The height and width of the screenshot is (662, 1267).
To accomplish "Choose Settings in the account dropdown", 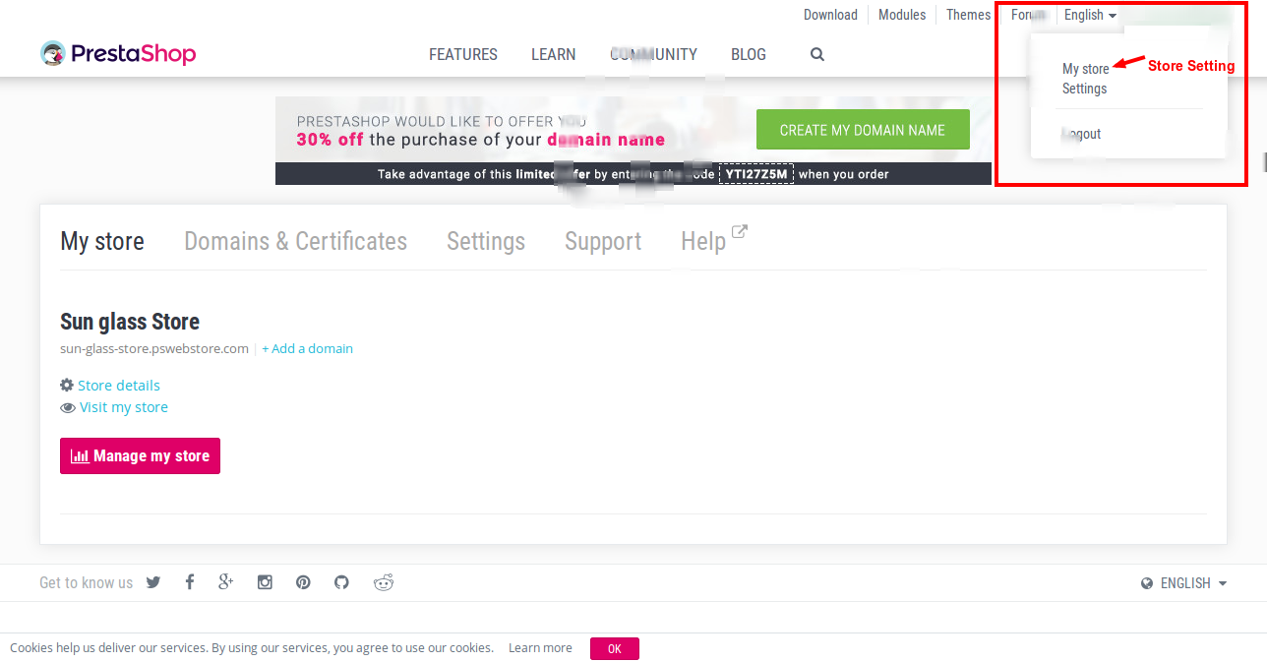I will (1084, 89).
